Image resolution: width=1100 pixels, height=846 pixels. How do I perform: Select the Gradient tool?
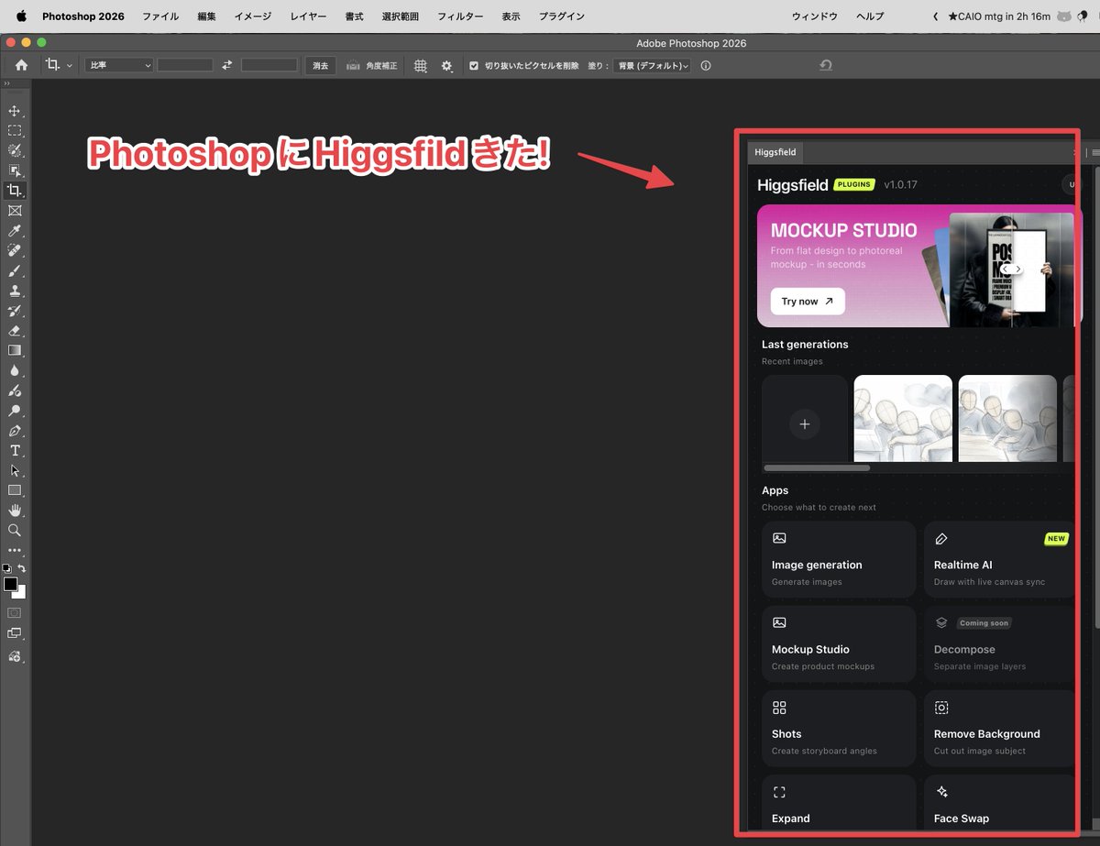tap(15, 350)
